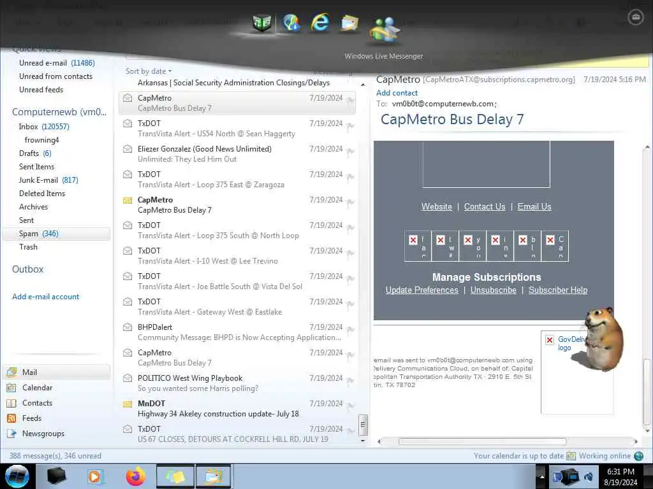Viewport: 653px width, 489px height.
Task: Flag the TxDOT Joe Battle South message
Action: 350,279
